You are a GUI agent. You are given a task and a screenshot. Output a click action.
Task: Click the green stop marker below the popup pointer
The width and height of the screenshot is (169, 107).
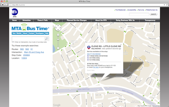(99, 82)
